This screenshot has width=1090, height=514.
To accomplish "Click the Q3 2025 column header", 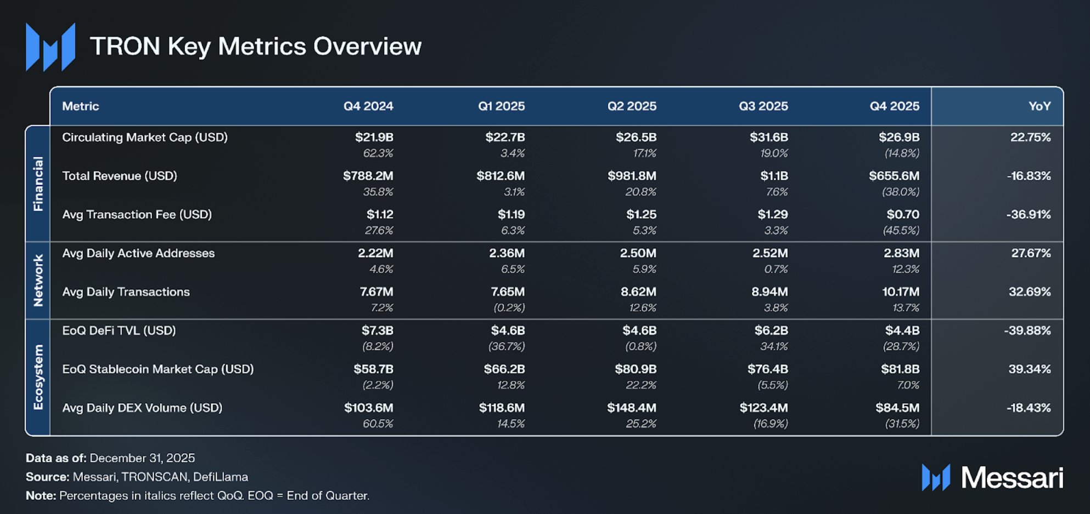I will [x=763, y=106].
